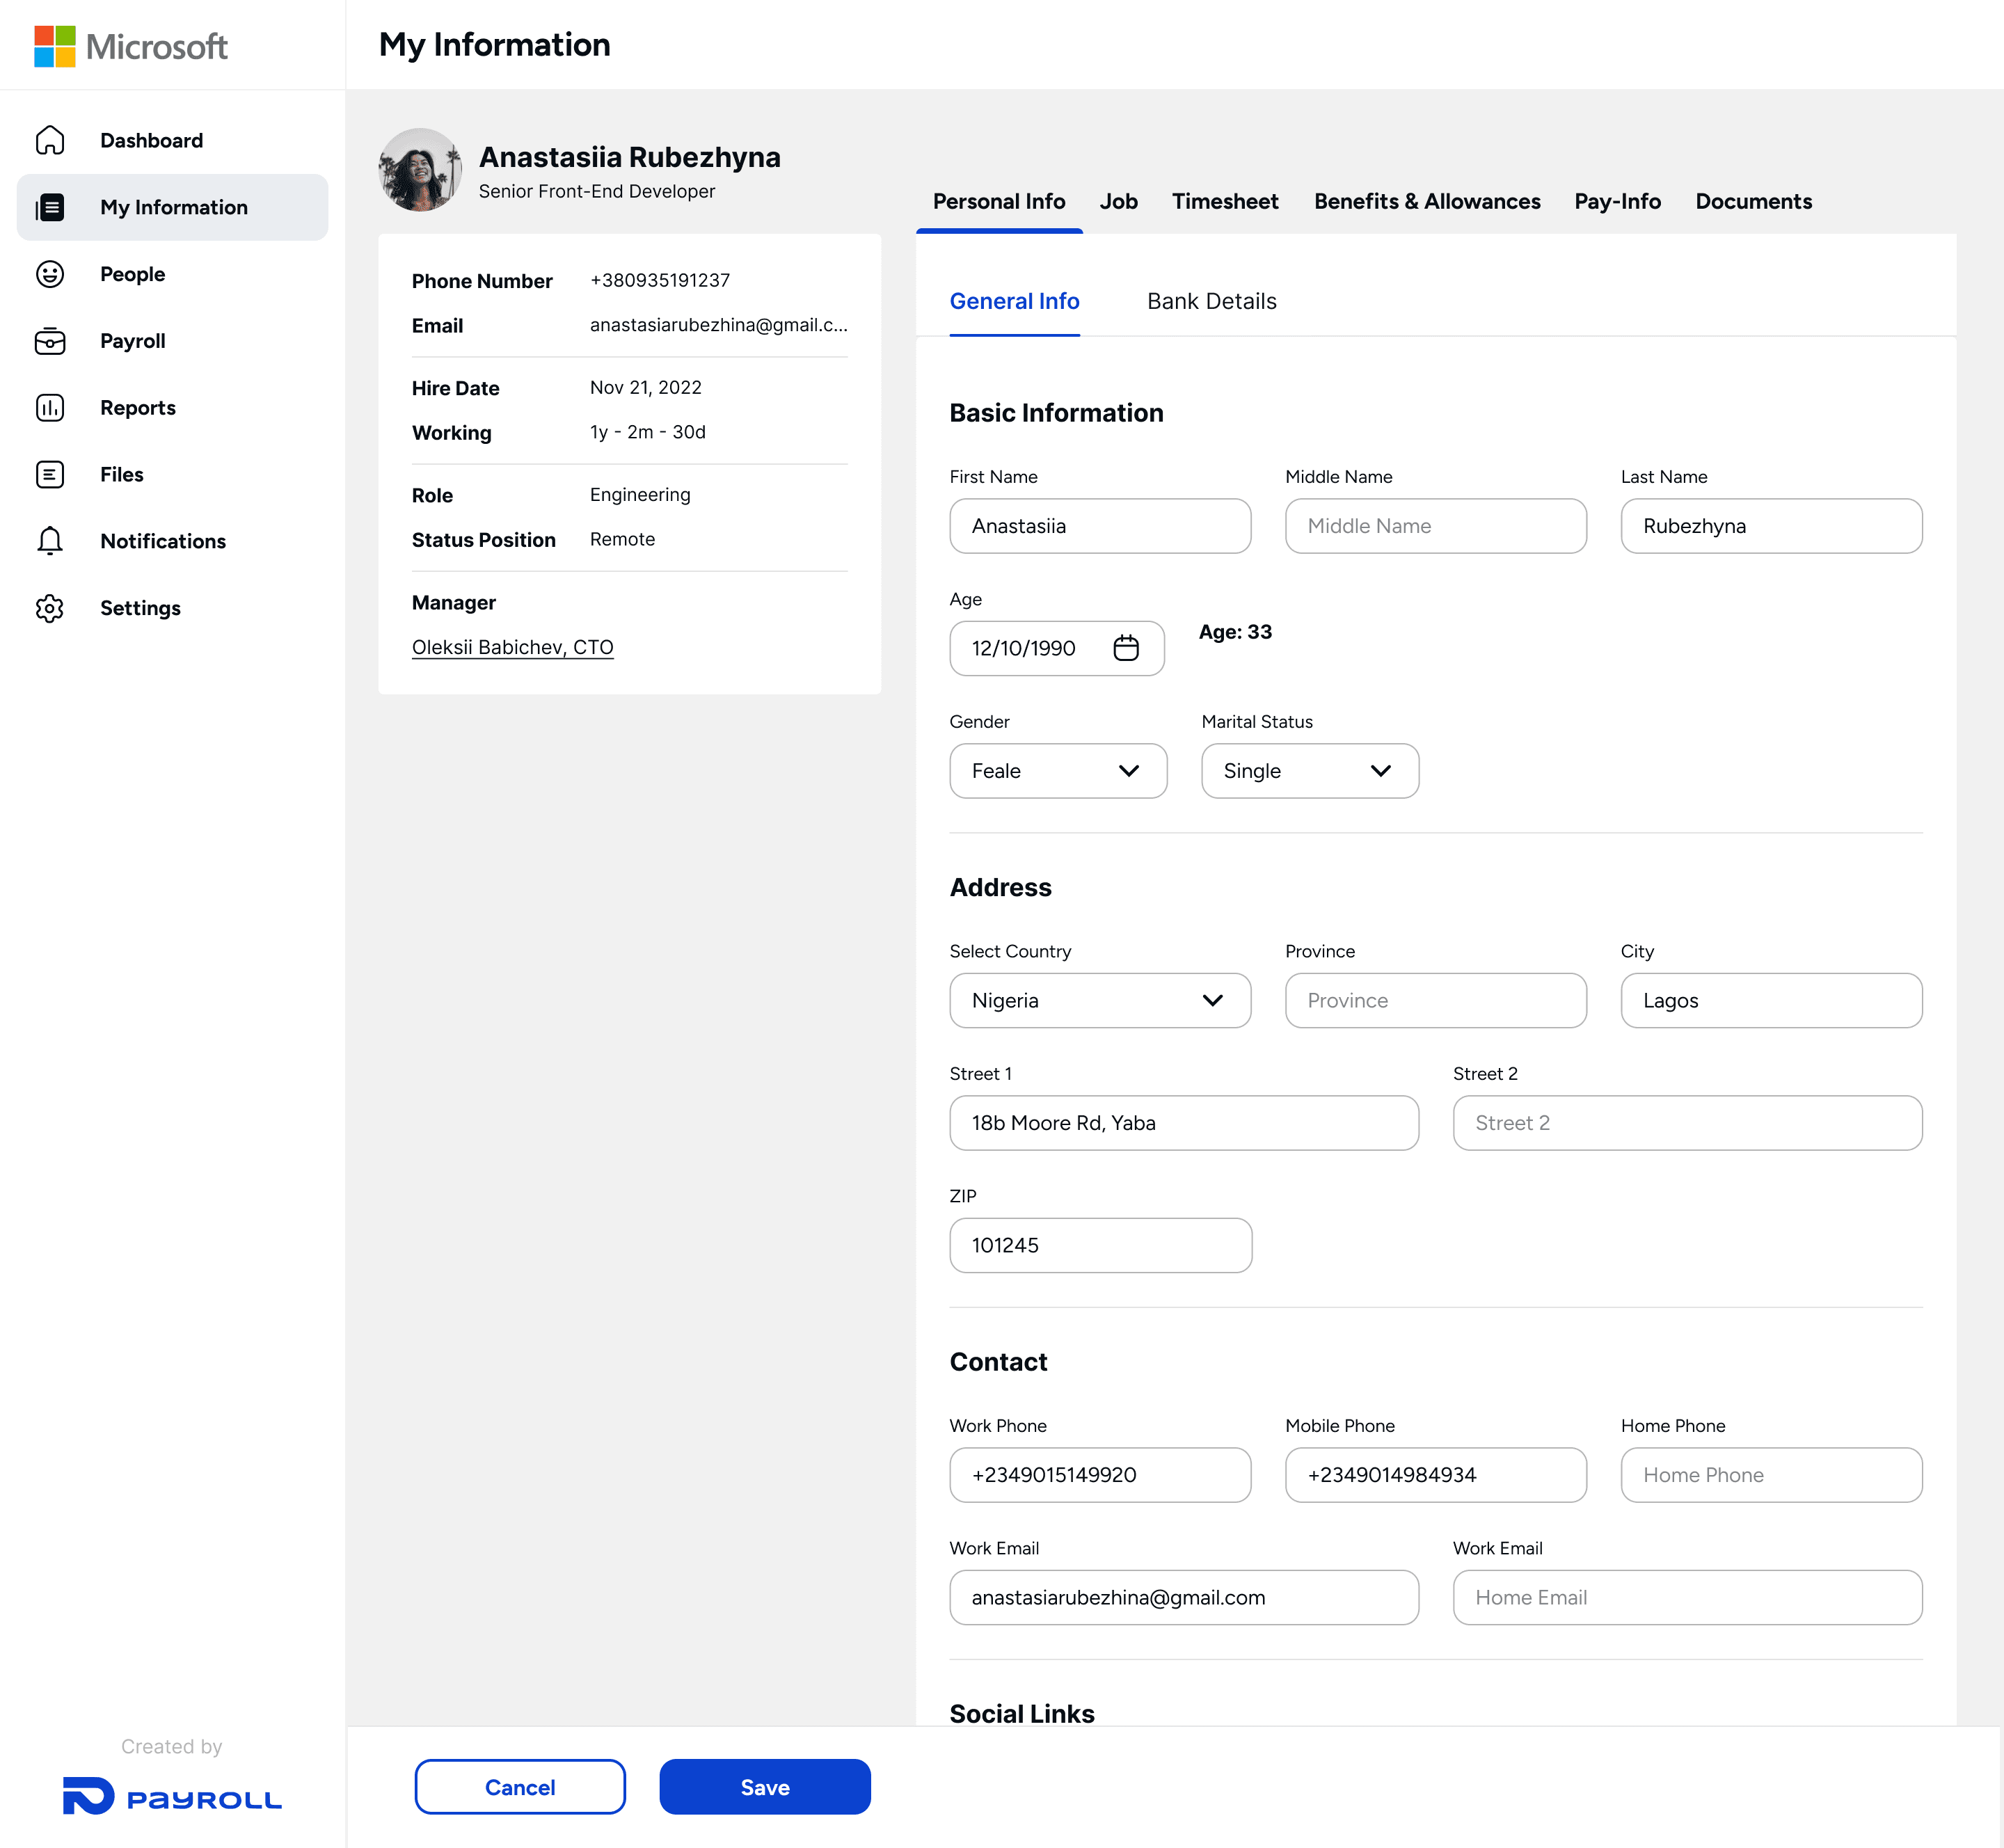Click the Files document icon

(50, 474)
